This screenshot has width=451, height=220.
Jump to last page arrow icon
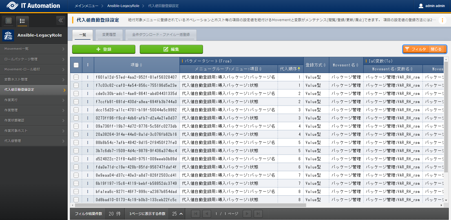pyautogui.click(x=258, y=214)
